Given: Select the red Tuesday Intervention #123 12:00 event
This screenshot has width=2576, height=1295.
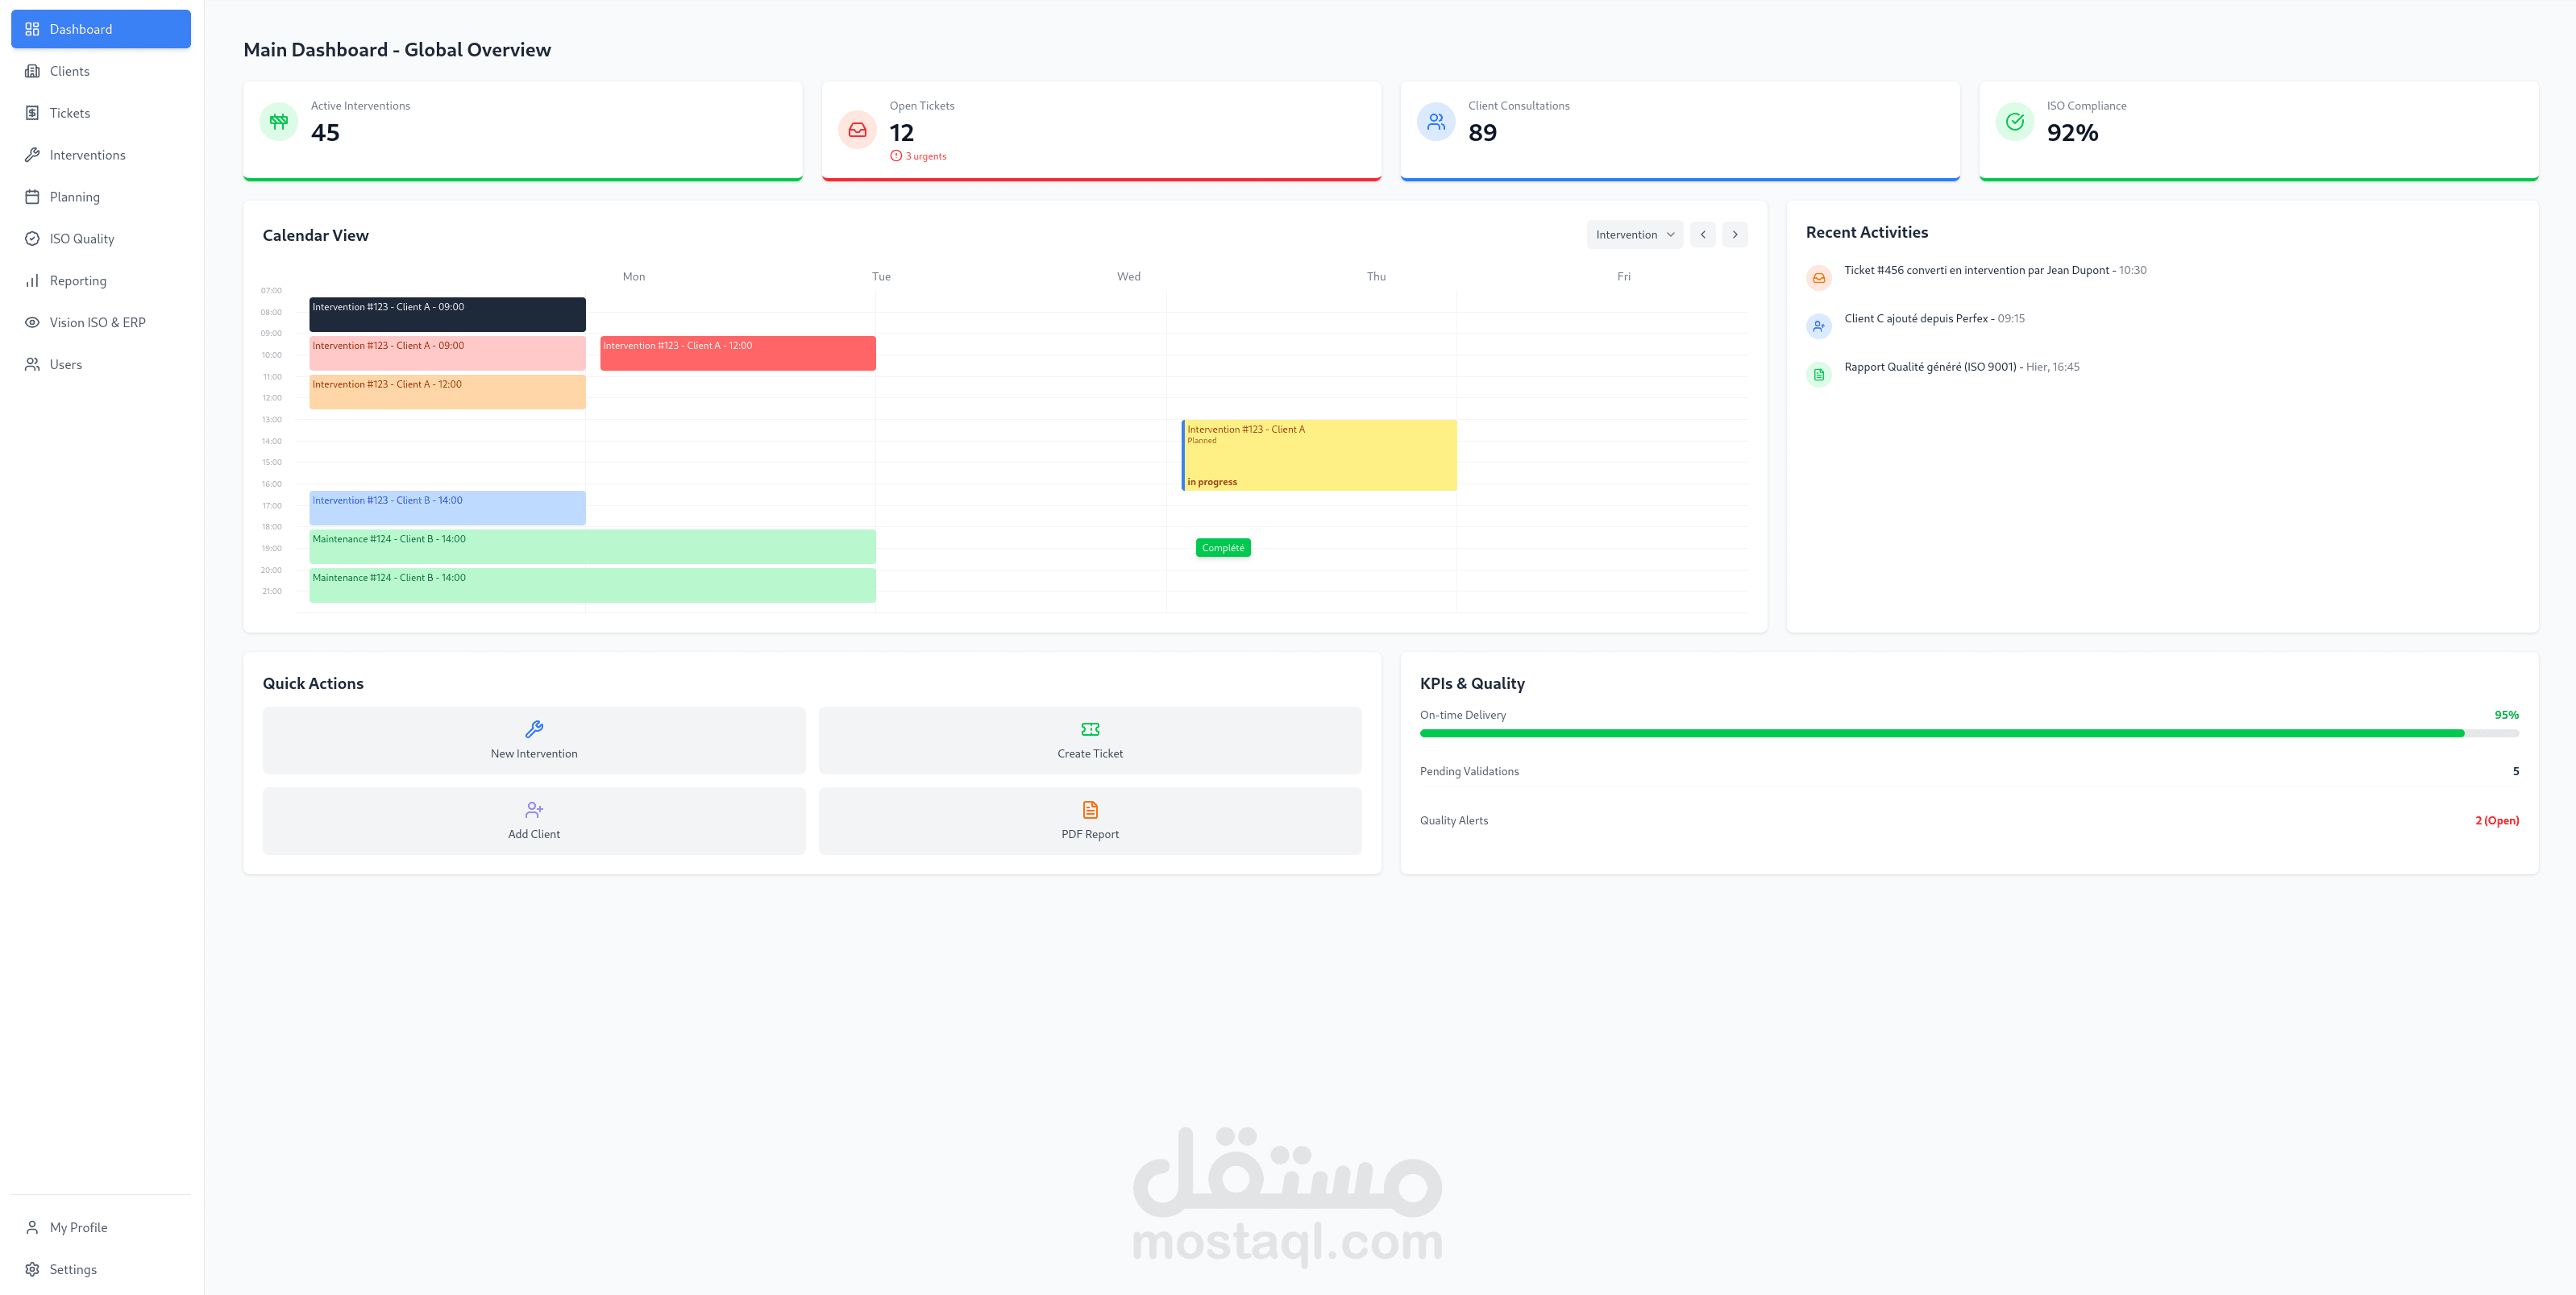Looking at the screenshot, I should coord(738,353).
